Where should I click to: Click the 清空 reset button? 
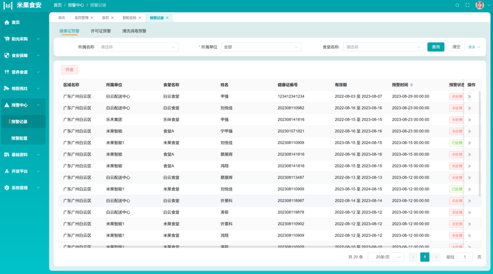456,47
